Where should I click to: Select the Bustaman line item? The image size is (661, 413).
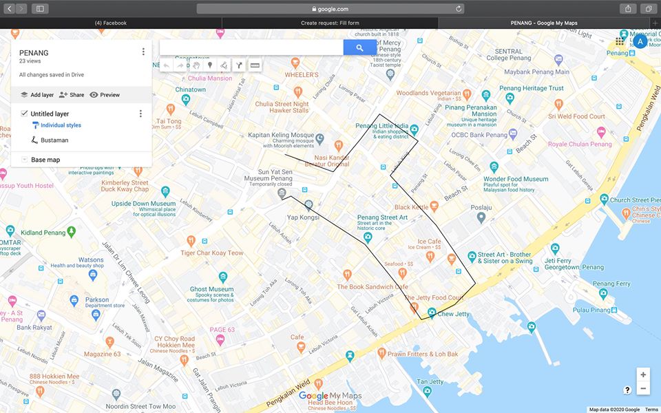point(54,140)
